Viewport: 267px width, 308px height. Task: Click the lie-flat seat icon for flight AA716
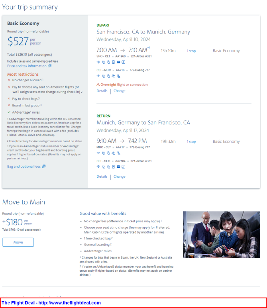pyautogui.click(x=118, y=76)
